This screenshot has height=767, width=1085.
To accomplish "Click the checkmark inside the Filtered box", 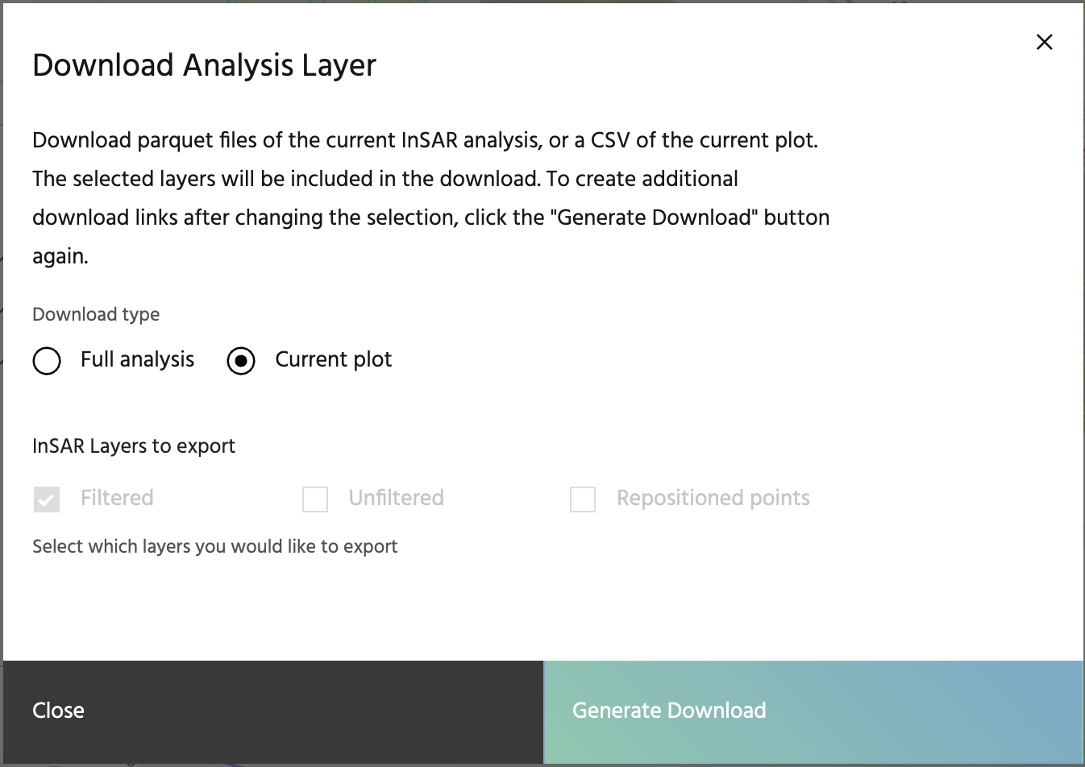I will (47, 500).
